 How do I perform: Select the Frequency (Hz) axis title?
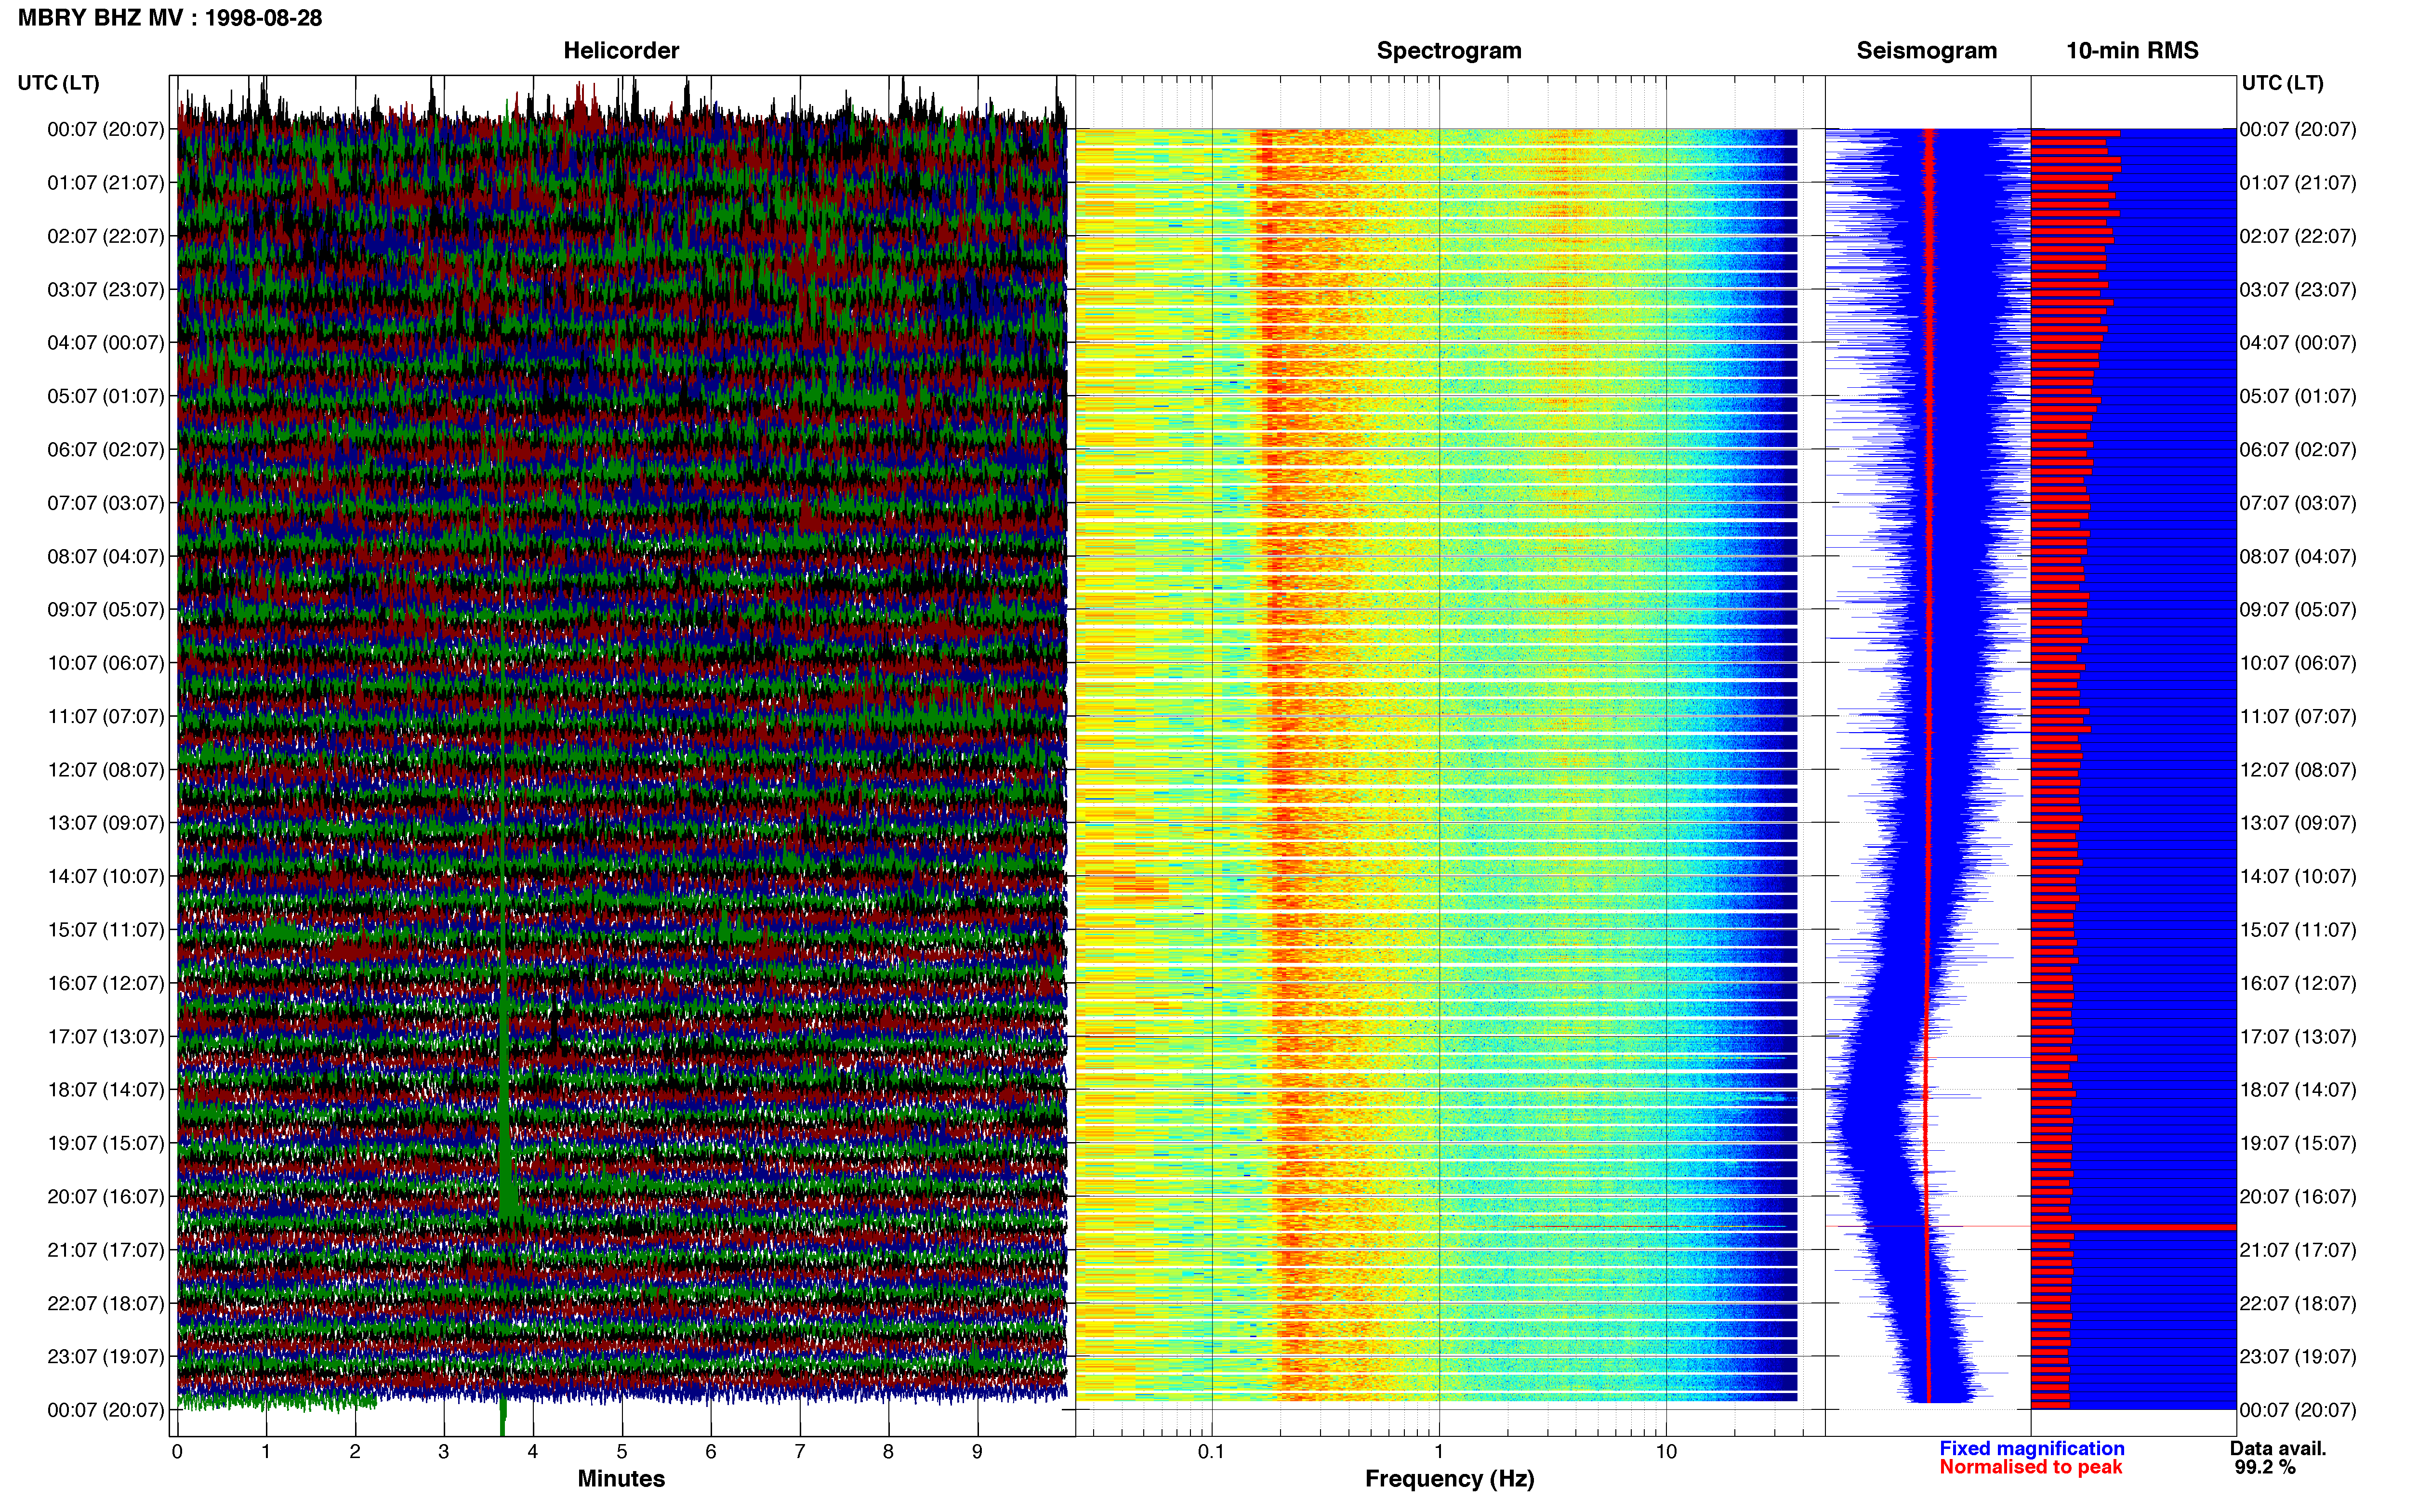1449,1479
